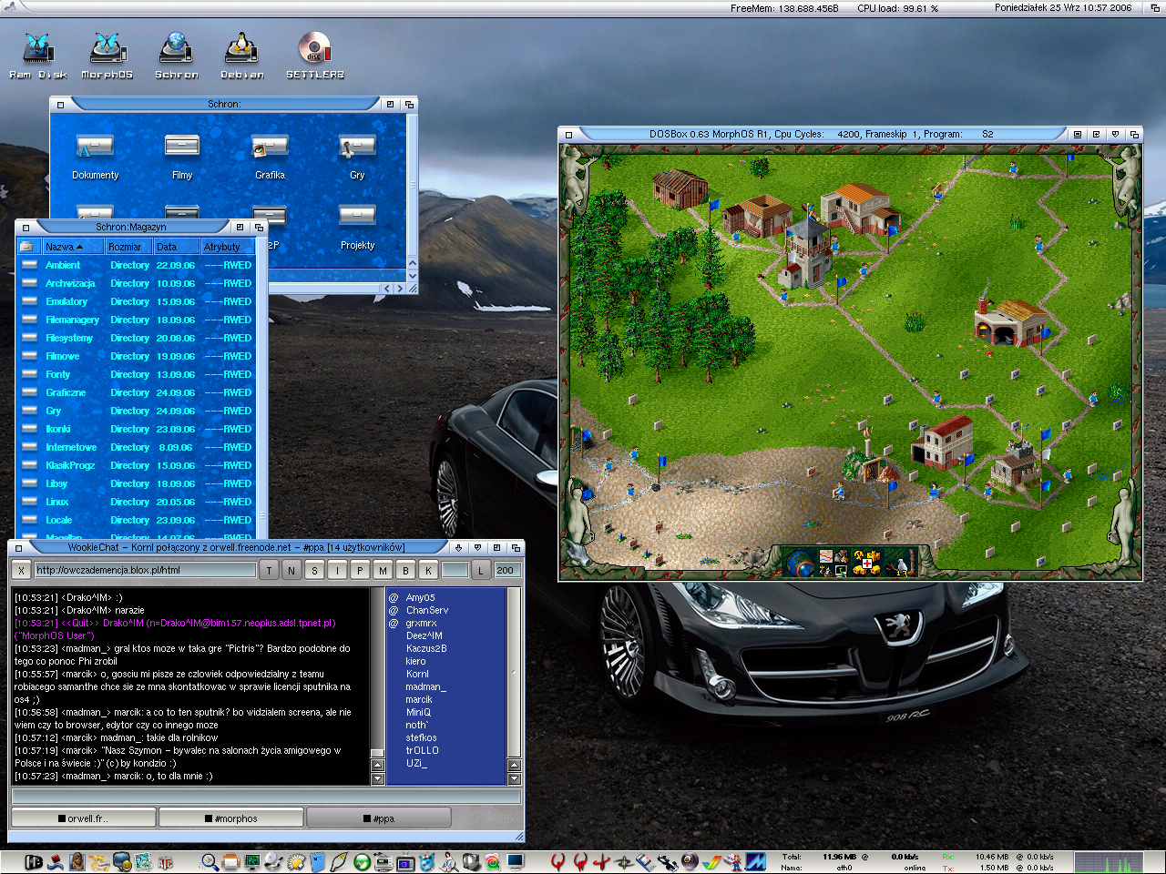Click the network traffic graph in dock
1166x874 pixels.
(x=1108, y=862)
